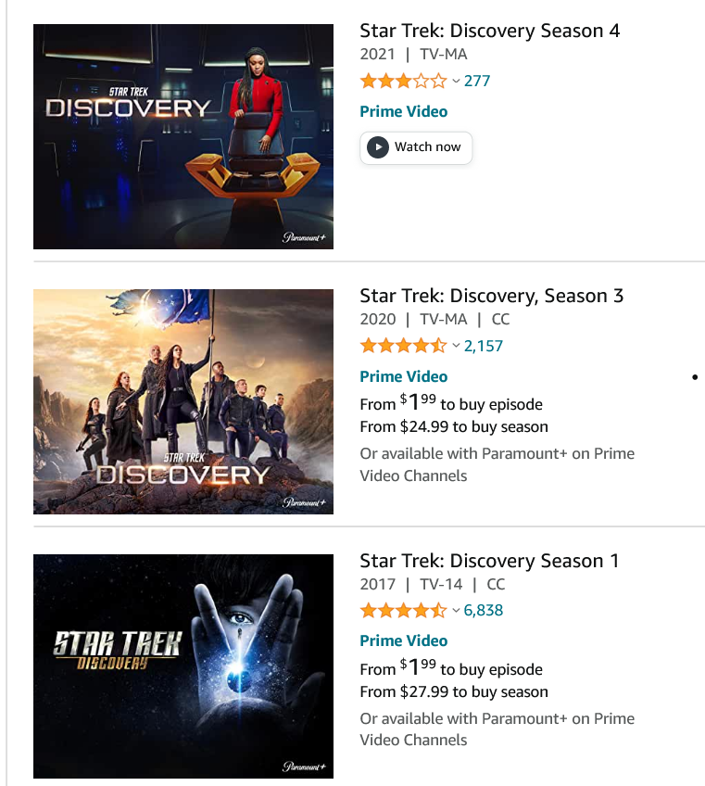Click the Season 4 Prime Video link
705x786 pixels.
(403, 111)
